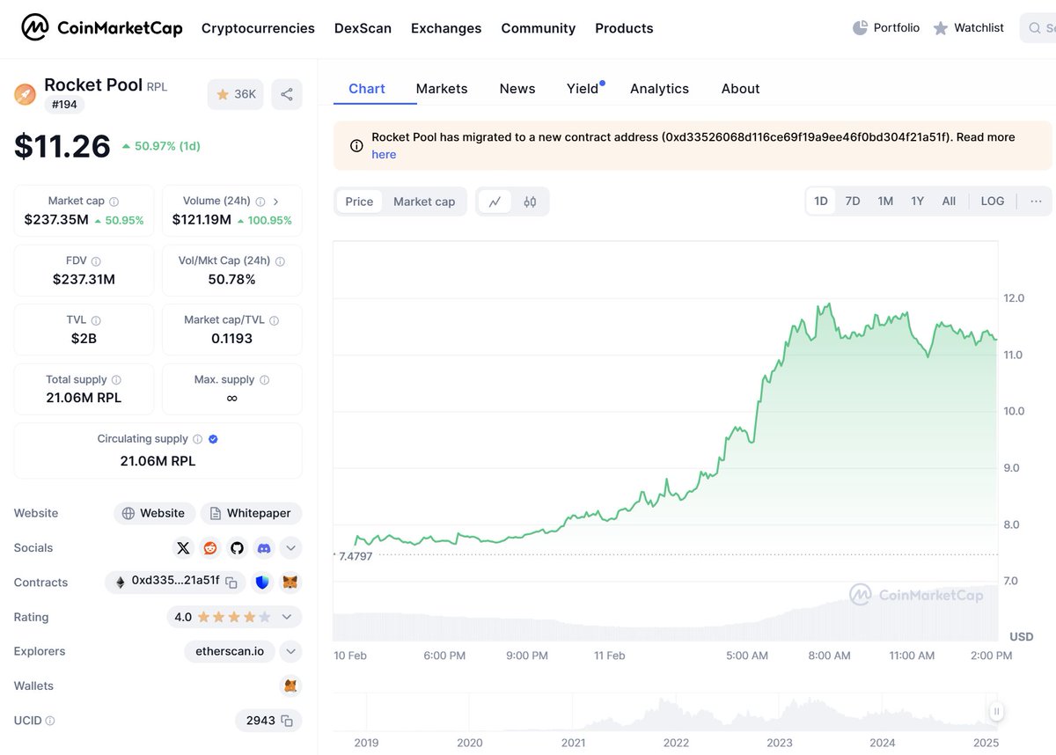Click TVL info icon
This screenshot has width=1056, height=755.
coord(96,321)
